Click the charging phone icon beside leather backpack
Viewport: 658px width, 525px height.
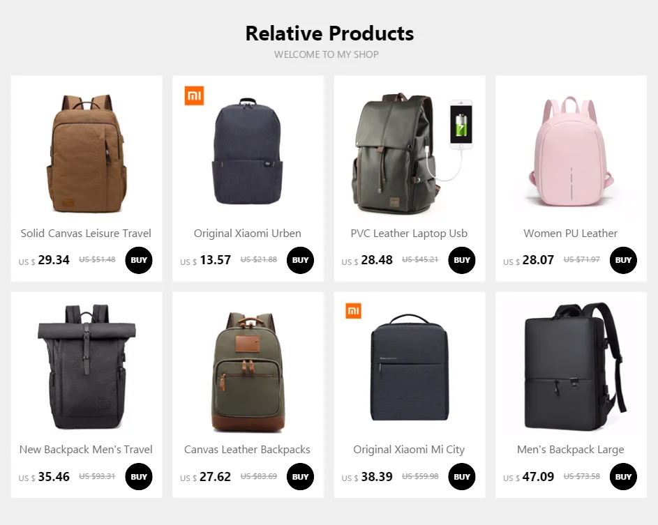[x=461, y=125]
